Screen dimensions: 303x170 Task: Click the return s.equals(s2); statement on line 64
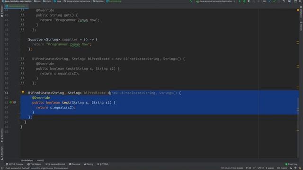(56, 107)
